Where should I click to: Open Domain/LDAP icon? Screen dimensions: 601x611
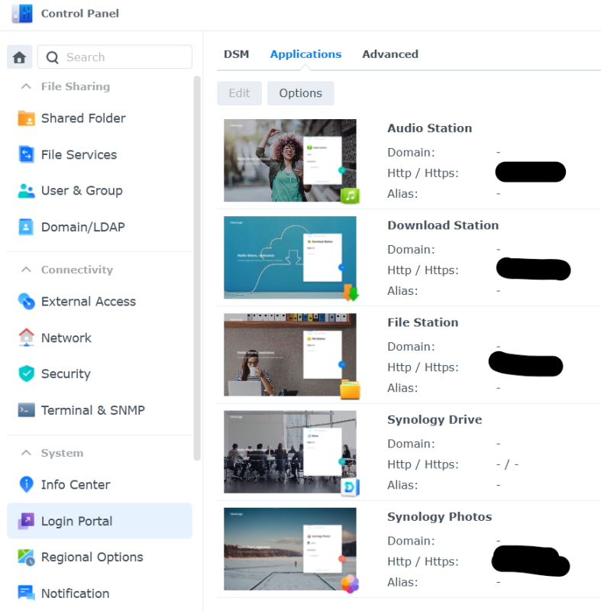point(26,227)
